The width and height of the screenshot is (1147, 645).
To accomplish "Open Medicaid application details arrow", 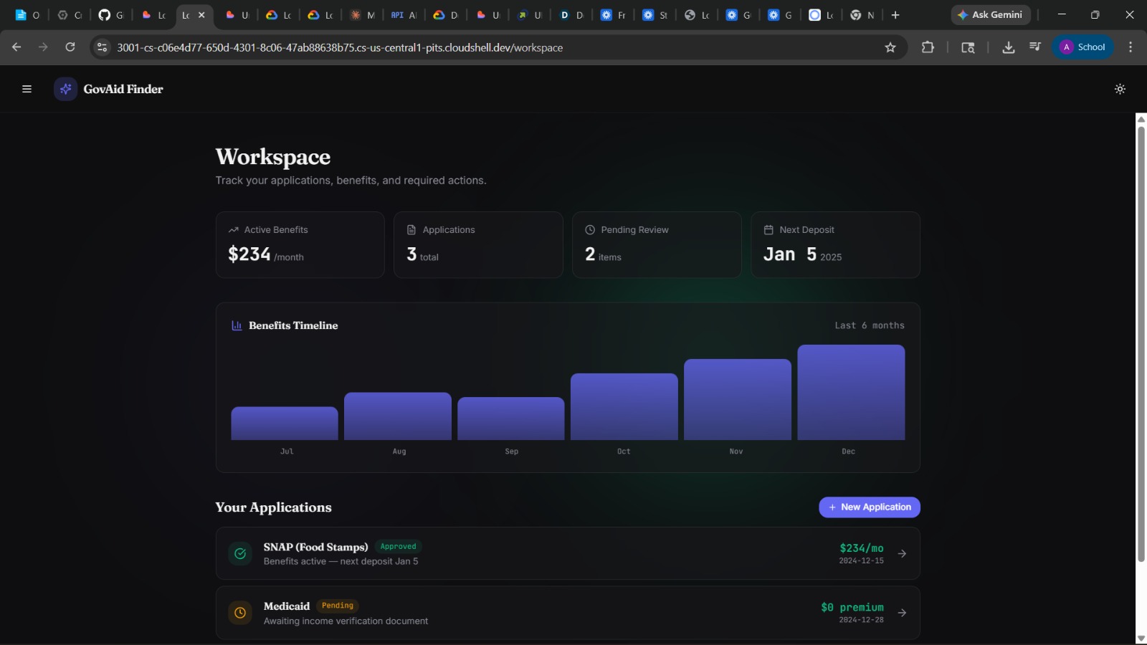I will [x=902, y=613].
